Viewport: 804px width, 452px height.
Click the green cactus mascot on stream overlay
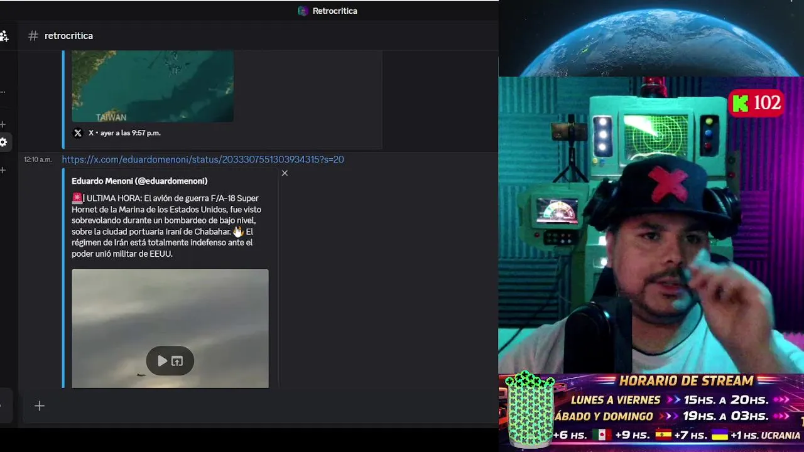click(x=530, y=409)
